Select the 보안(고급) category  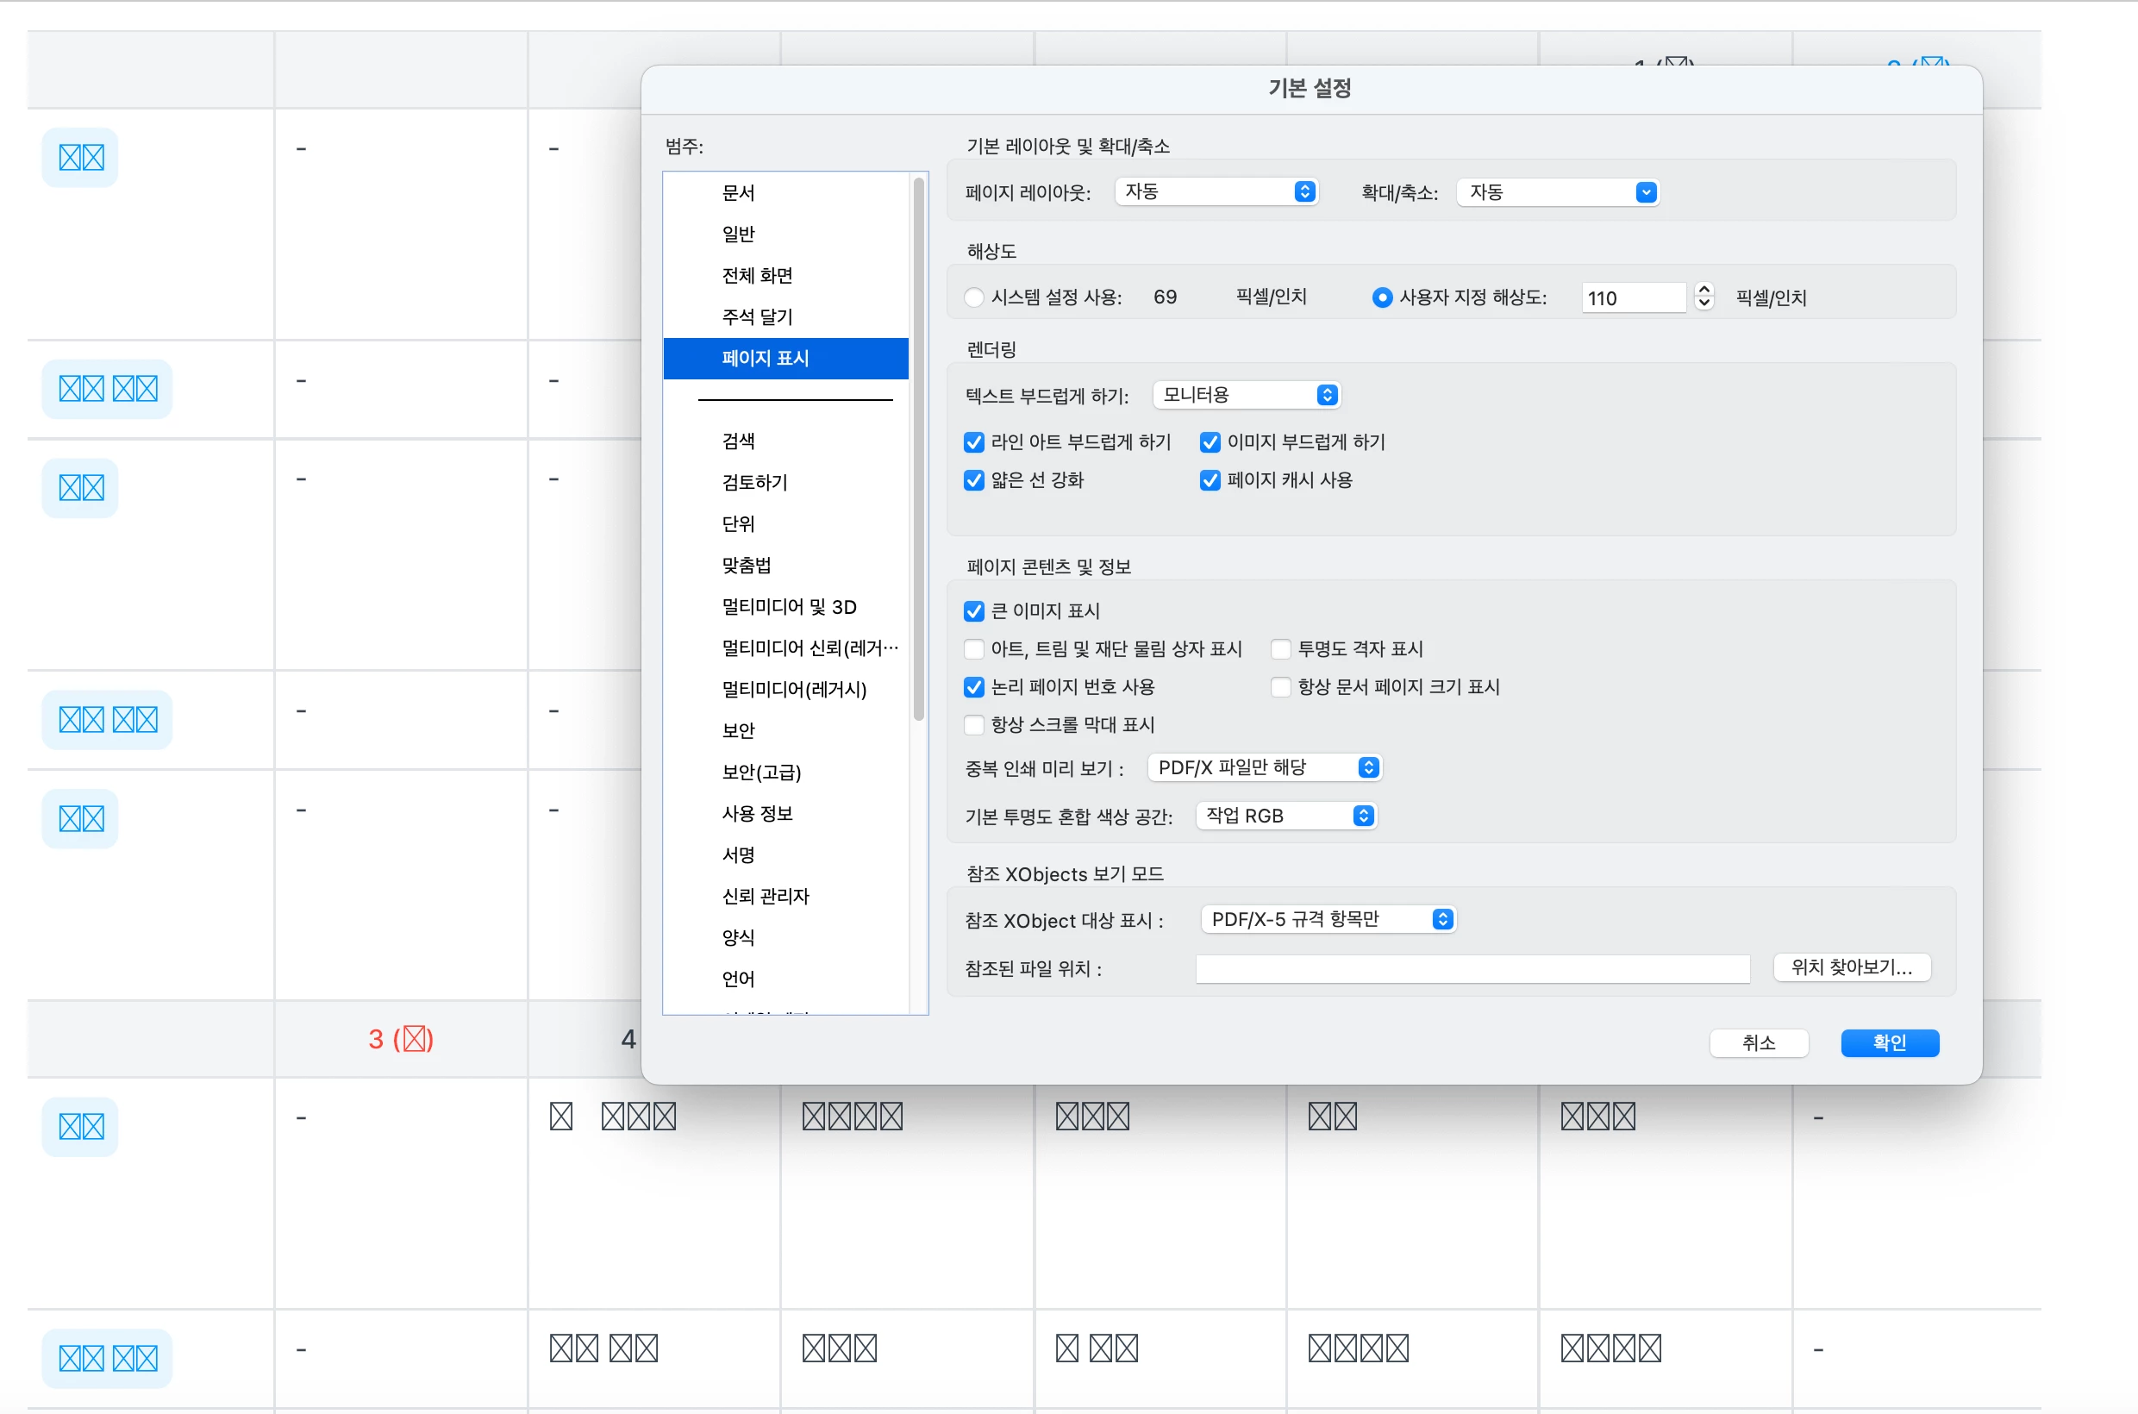tap(761, 772)
